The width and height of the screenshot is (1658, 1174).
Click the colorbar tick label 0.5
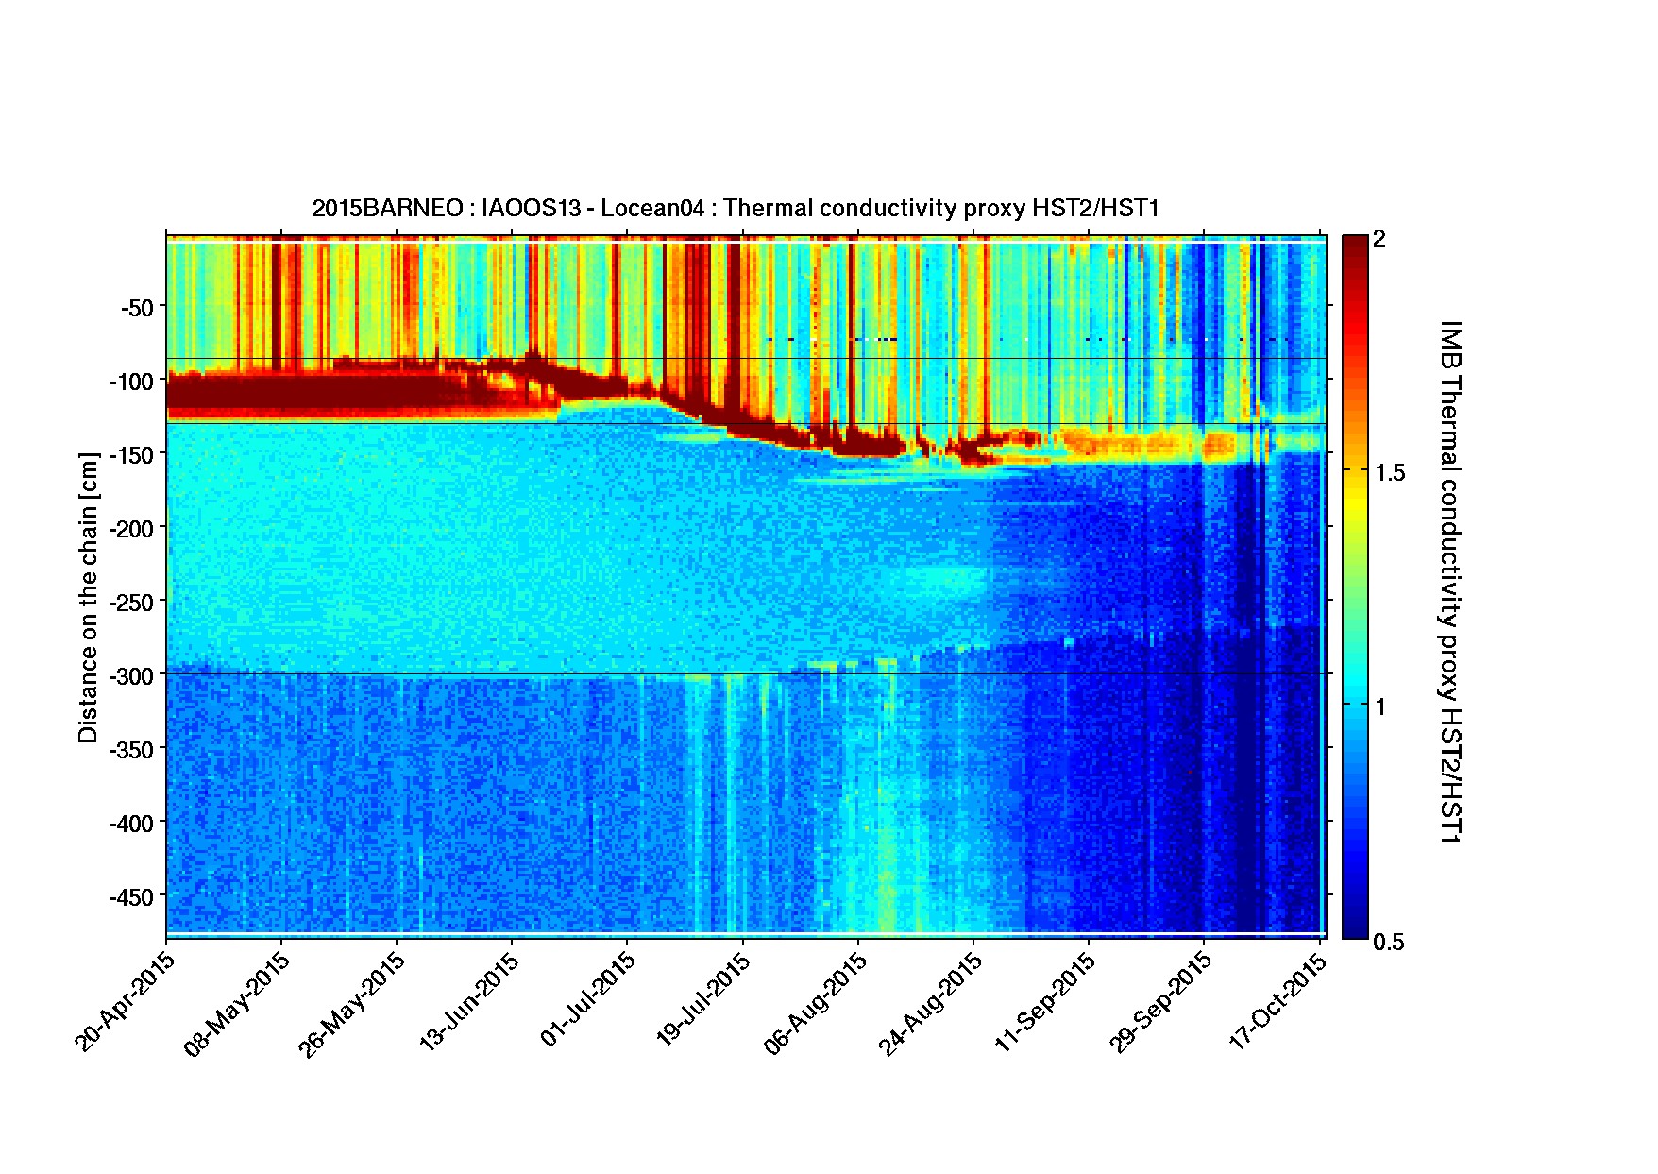tap(1388, 942)
